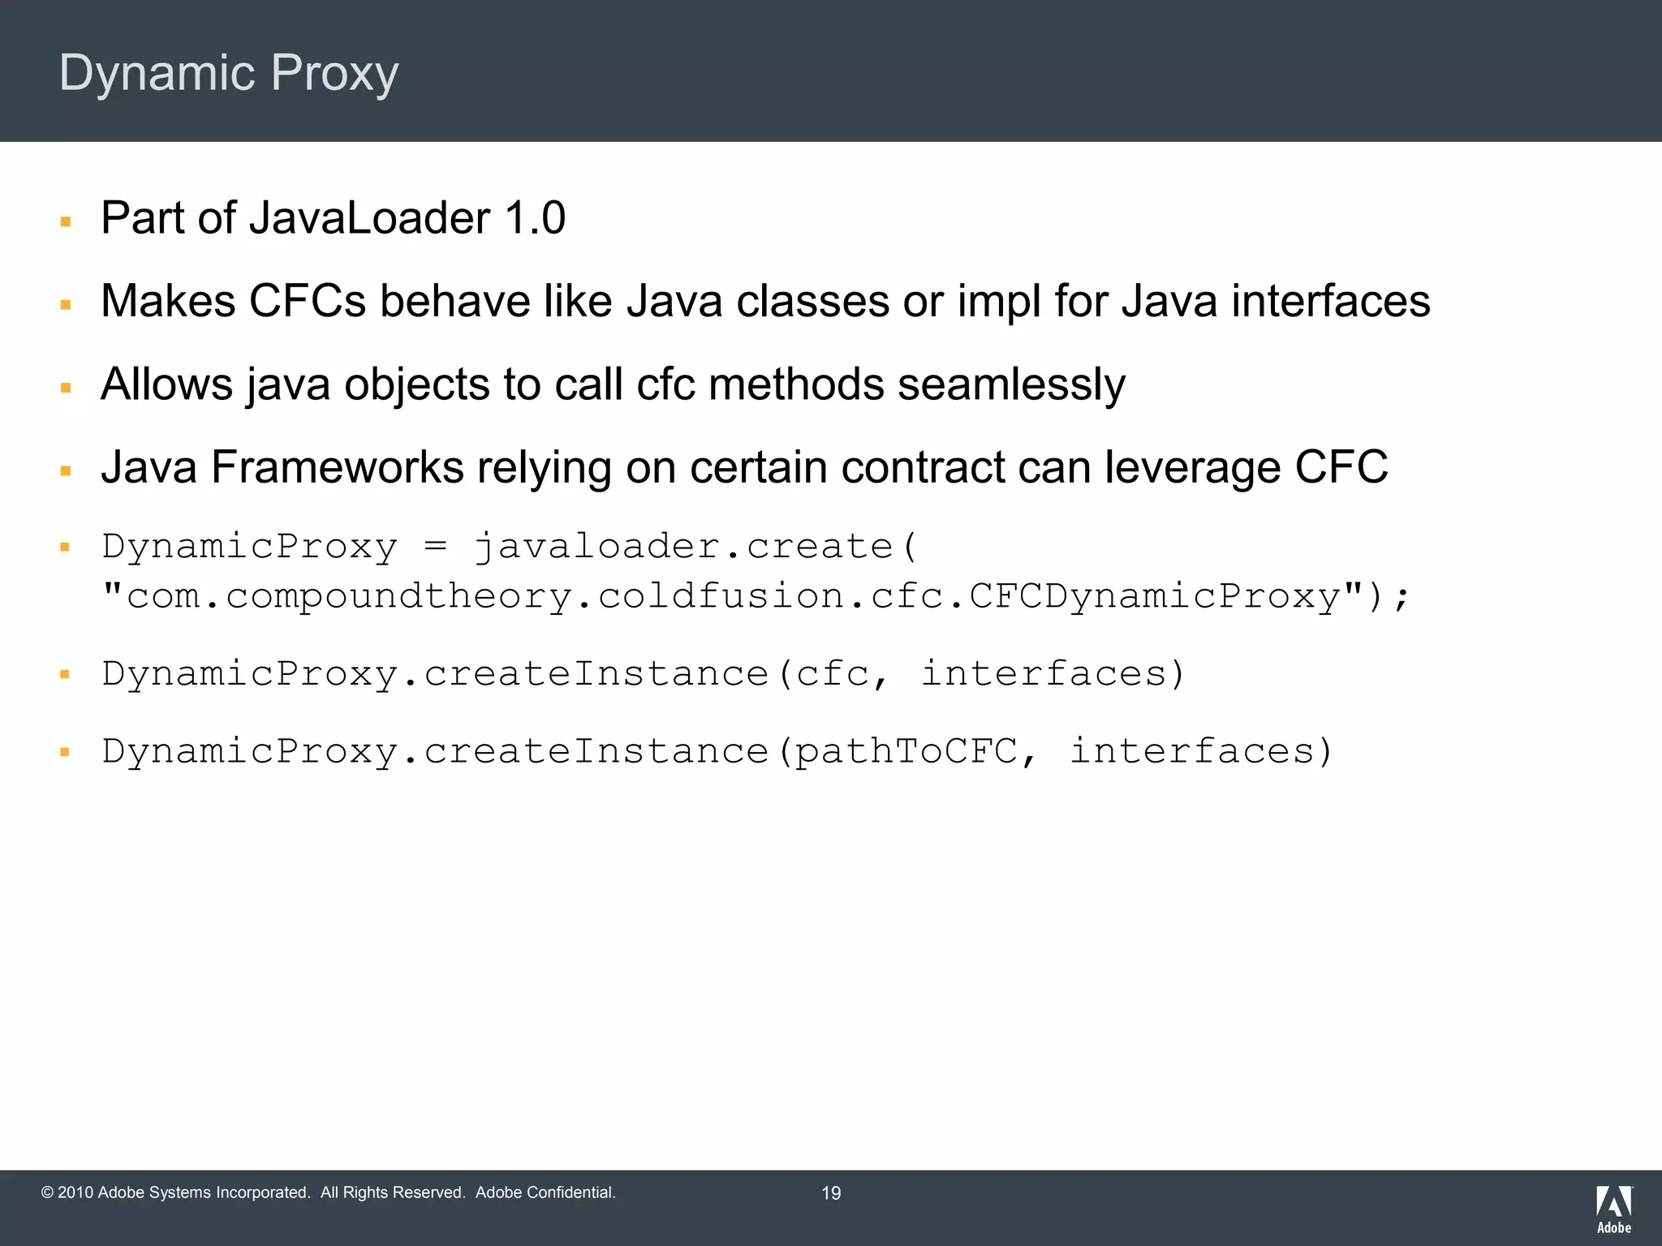Screen dimensions: 1662x1246
Task: Click the "Java Frameworks relying on certain contract" line
Action: click(744, 467)
